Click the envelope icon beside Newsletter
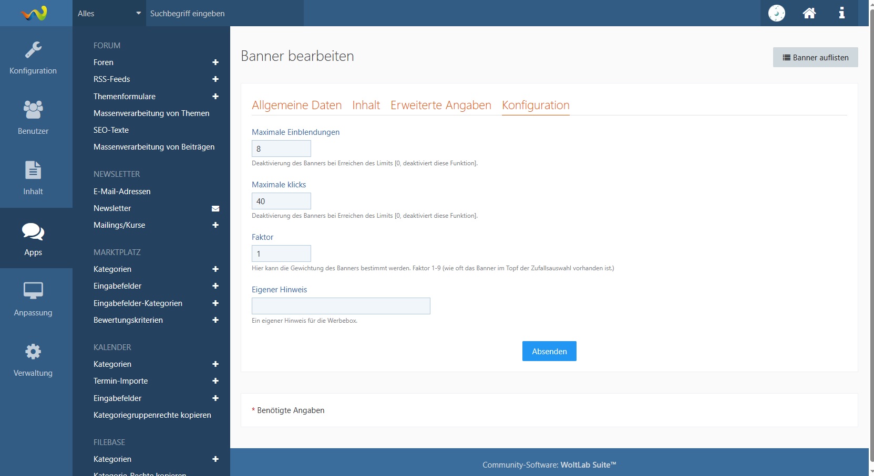This screenshot has height=476, width=874. (215, 208)
